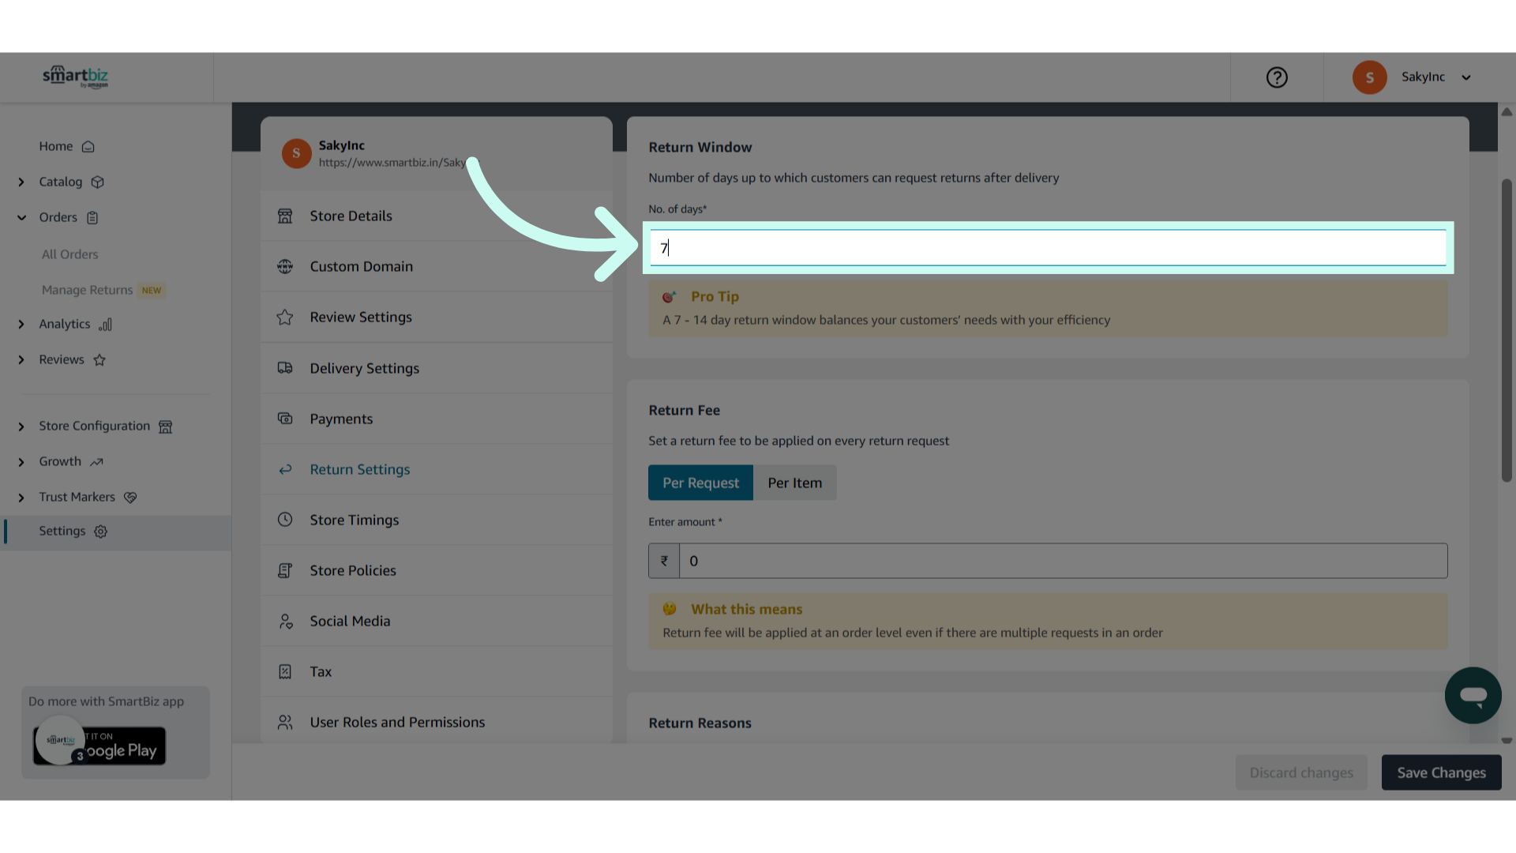Expand the Store Configuration chevron
This screenshot has width=1516, height=853.
click(x=21, y=426)
